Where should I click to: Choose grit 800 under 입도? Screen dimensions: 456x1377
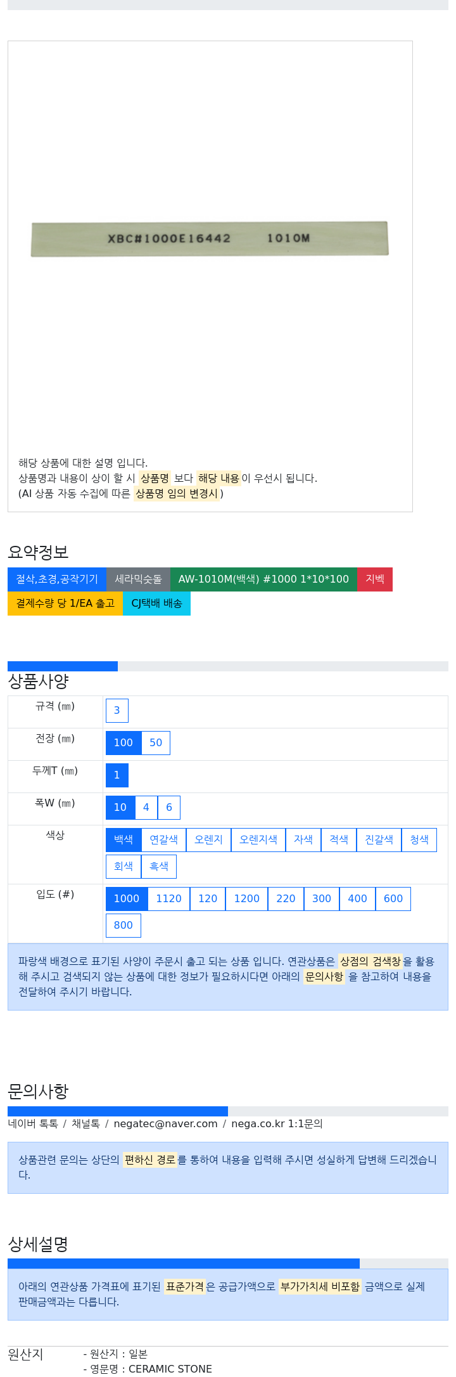pyautogui.click(x=123, y=926)
